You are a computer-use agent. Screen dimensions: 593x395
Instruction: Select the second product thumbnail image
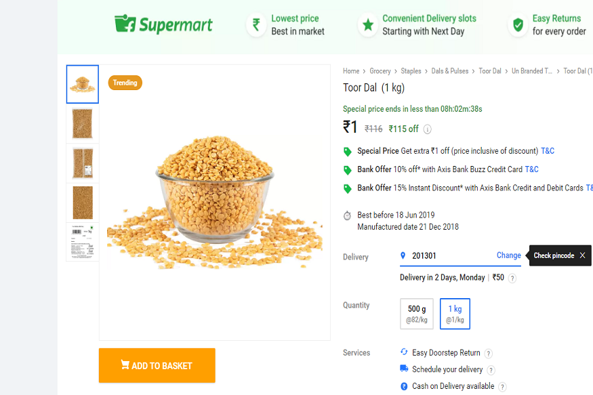pos(83,123)
